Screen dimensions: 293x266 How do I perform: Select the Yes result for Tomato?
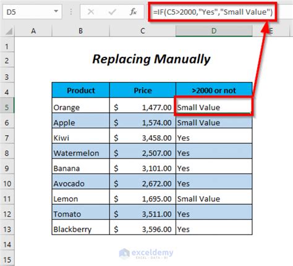tap(214, 212)
